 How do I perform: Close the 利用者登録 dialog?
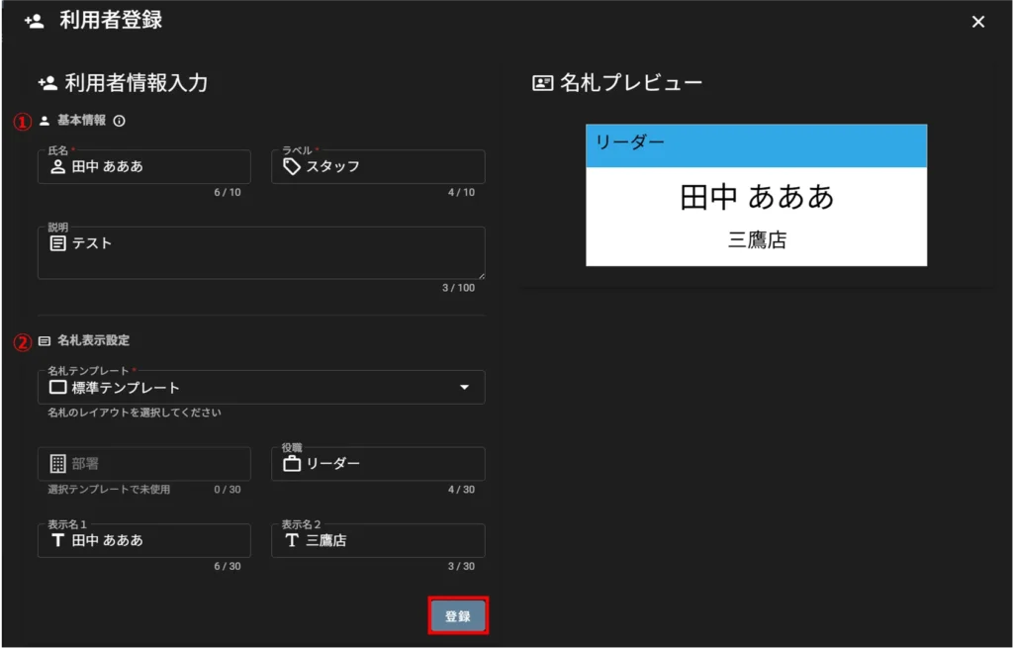(x=978, y=22)
